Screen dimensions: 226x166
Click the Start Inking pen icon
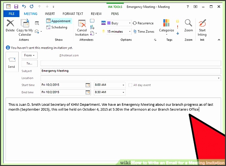click(202, 24)
